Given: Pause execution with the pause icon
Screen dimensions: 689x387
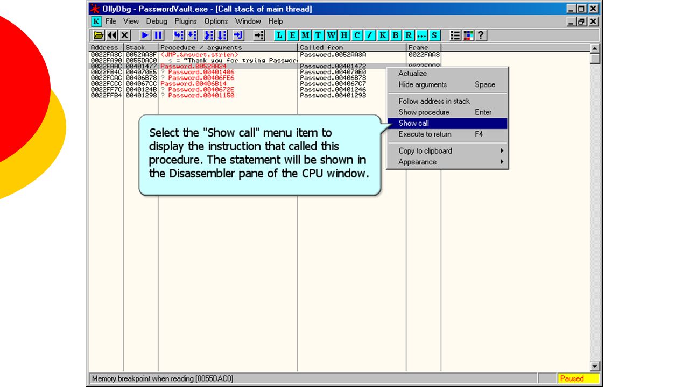Looking at the screenshot, I should (158, 35).
